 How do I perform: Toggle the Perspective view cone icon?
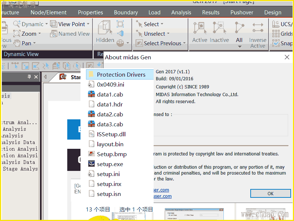(121, 34)
